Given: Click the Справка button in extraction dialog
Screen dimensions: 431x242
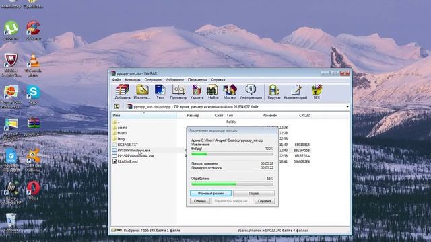Looking at the screenshot, I should [265, 201].
